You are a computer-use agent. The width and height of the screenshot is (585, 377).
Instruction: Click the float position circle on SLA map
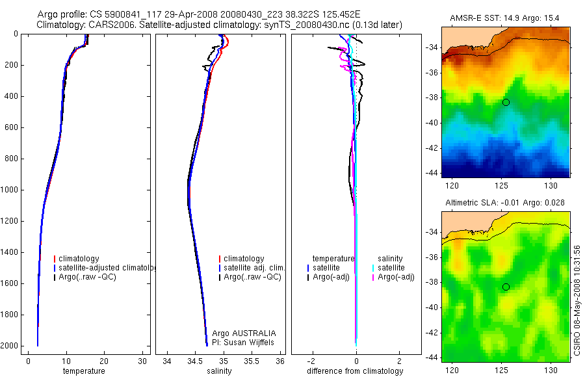(x=506, y=287)
